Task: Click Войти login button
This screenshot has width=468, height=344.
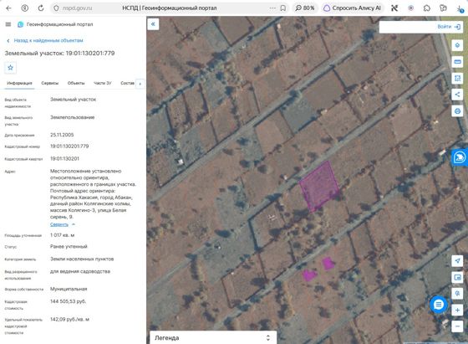Action: pos(449,27)
